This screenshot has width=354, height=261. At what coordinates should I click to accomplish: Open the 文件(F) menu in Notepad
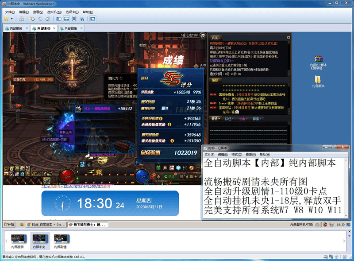pyautogui.click(x=209, y=155)
